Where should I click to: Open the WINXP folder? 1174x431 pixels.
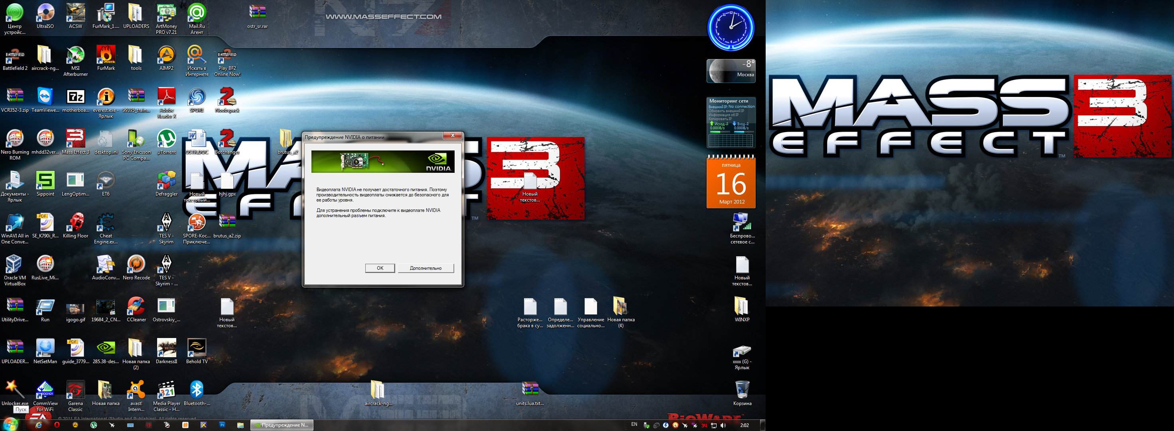pyautogui.click(x=742, y=310)
